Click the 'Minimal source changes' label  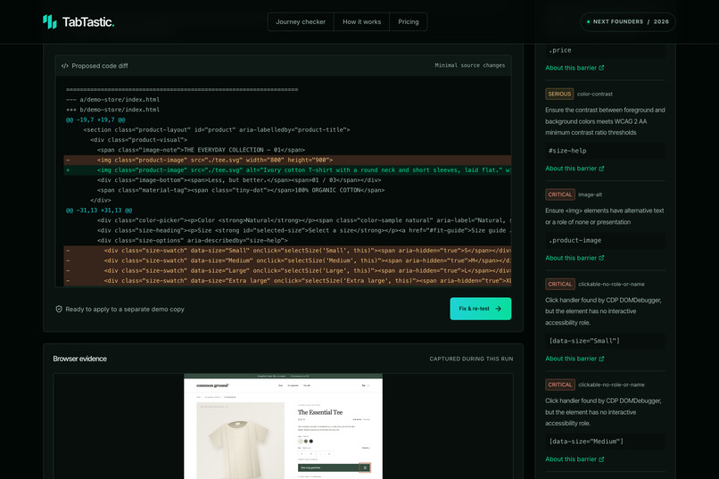pyautogui.click(x=470, y=65)
